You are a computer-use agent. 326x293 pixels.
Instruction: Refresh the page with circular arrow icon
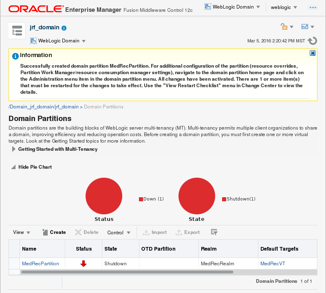coord(312,41)
